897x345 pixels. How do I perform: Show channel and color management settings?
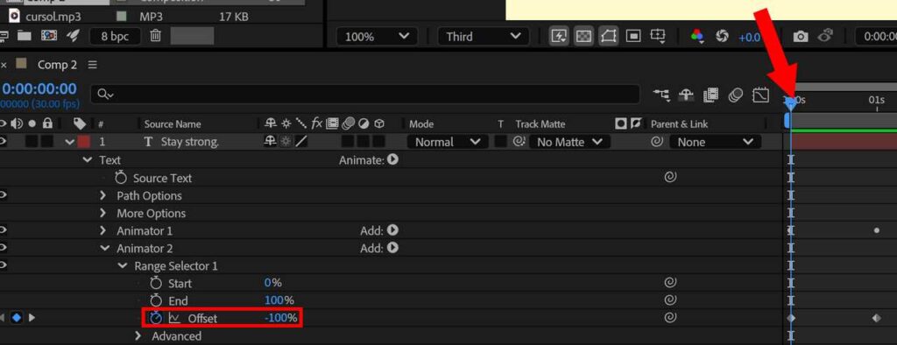(696, 37)
